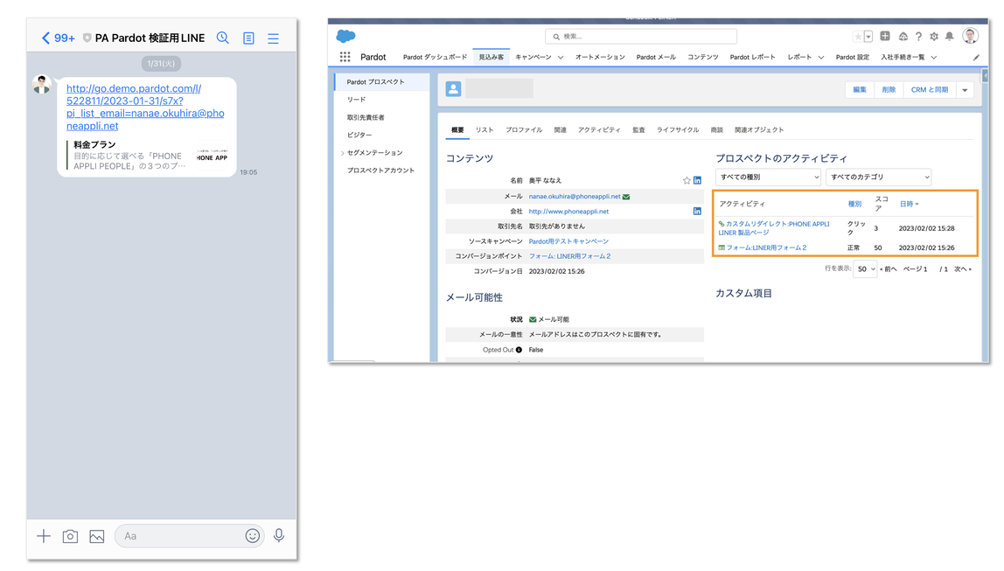
Task: Select リード in the sidebar
Action: 357,99
